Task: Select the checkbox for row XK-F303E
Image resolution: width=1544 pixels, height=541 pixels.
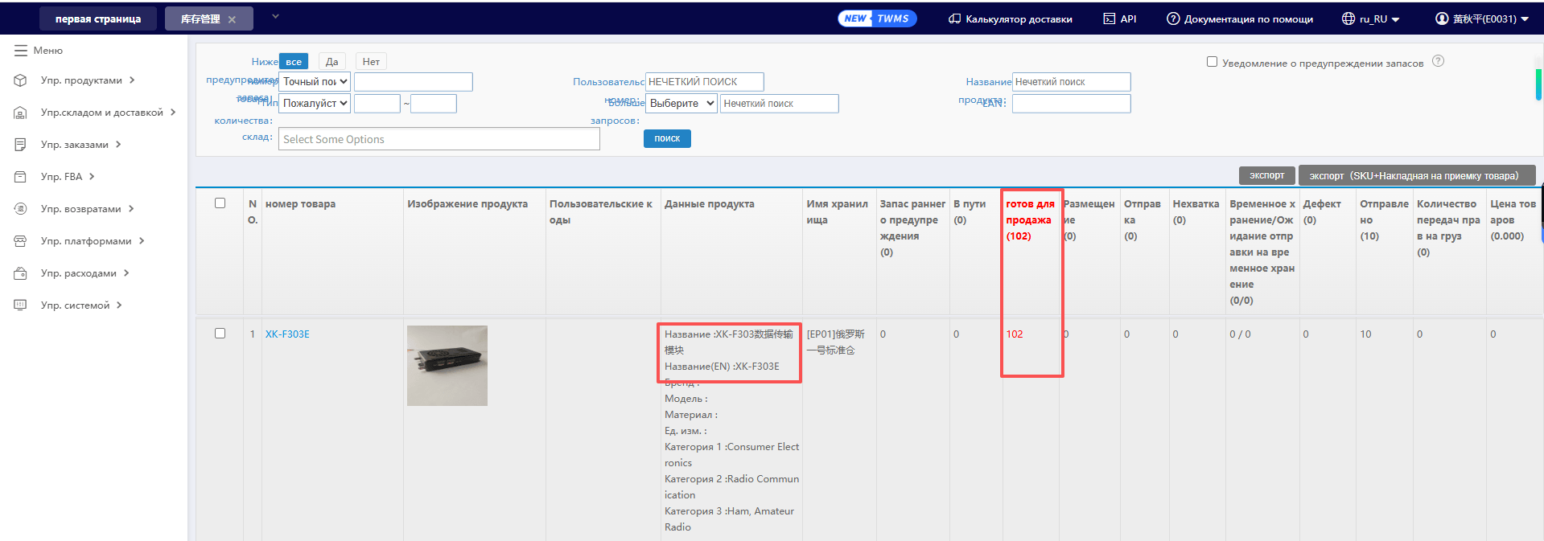Action: [220, 334]
